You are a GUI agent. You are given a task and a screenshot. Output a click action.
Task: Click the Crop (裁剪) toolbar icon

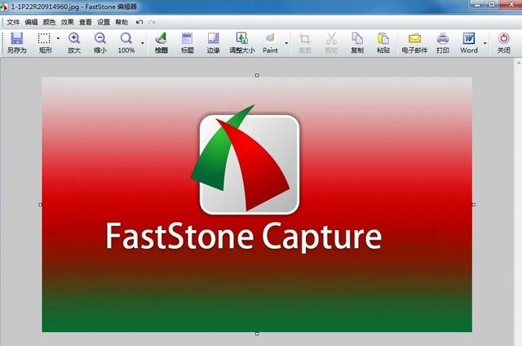tap(304, 42)
